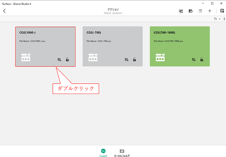Click the export arrow icon on CO2(1000-)
Image resolution: width=226 pixels, height=157 pixels.
click(59, 59)
